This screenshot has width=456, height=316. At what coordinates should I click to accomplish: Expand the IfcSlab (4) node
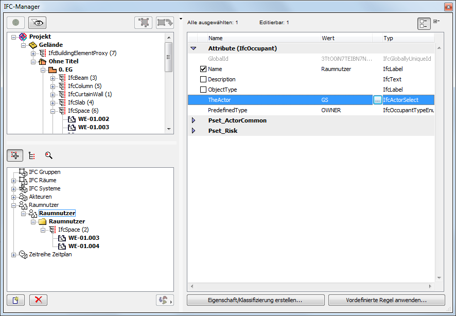click(x=52, y=103)
